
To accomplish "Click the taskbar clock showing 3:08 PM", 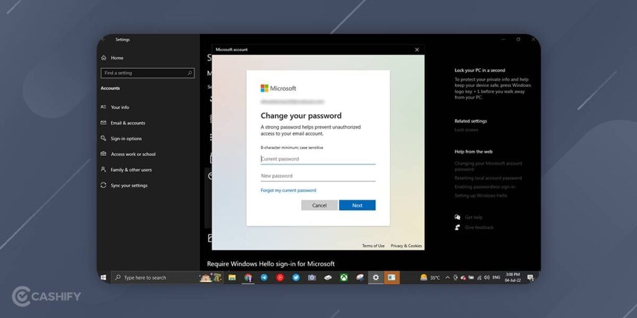I will click(x=513, y=278).
